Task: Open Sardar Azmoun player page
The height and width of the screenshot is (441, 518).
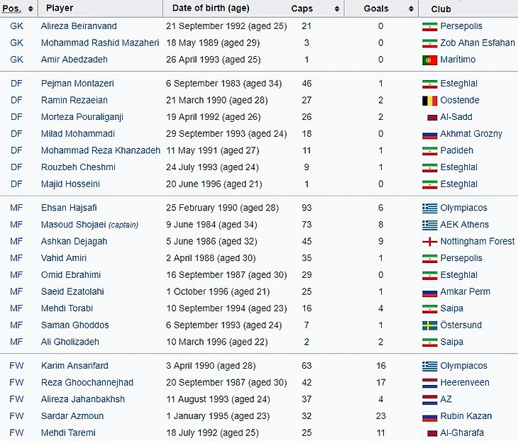Action: tap(72, 416)
